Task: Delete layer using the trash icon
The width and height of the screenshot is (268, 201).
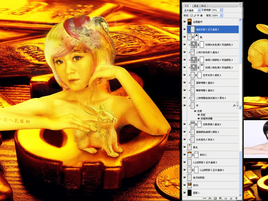Action: coord(236,198)
